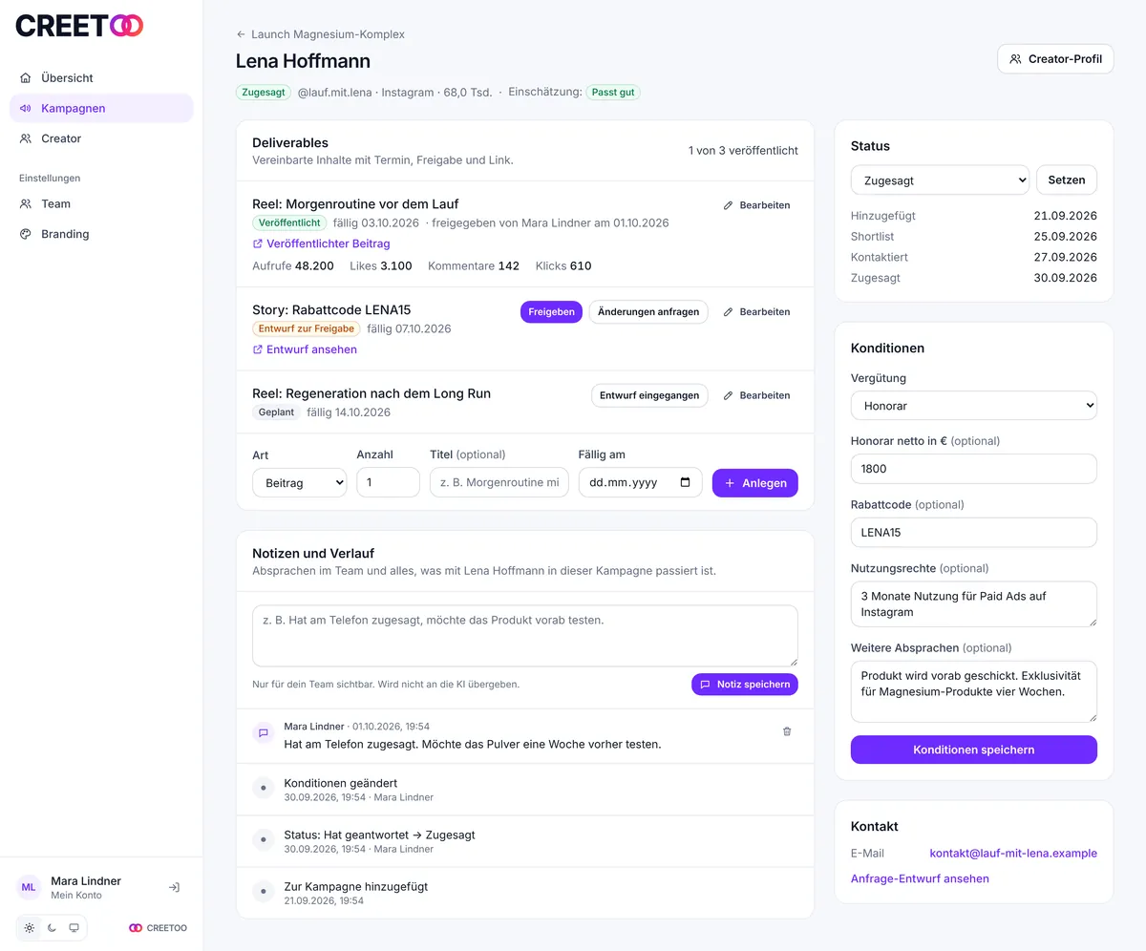Delete Mara Lindner's note with the trash icon
The image size is (1146, 951).
pos(787,731)
